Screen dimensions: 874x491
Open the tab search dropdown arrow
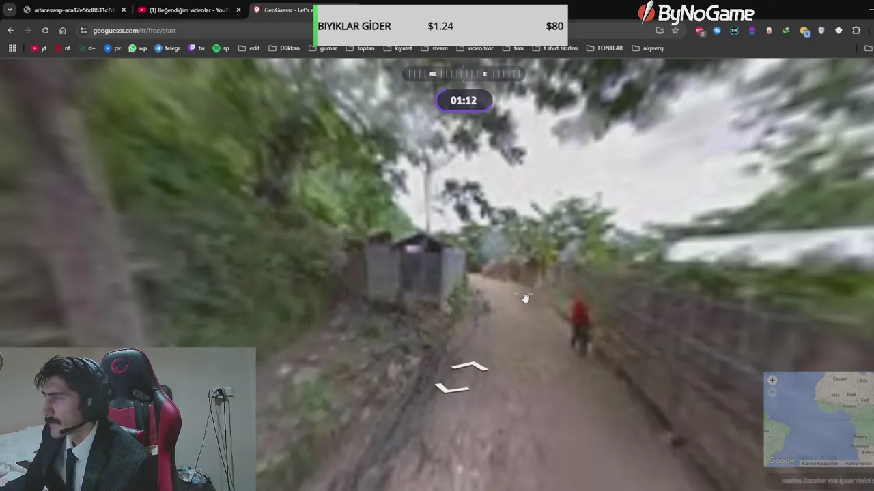pyautogui.click(x=10, y=10)
